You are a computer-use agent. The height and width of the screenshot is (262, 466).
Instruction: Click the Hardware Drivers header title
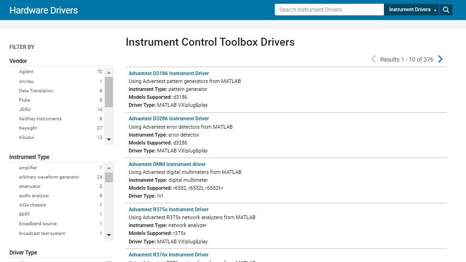[43, 10]
